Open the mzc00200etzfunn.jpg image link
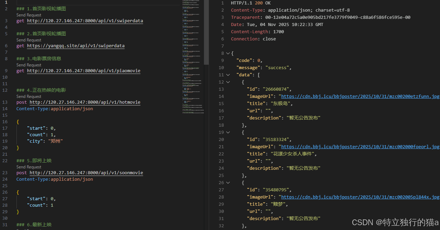440x230 pixels. 360,97
